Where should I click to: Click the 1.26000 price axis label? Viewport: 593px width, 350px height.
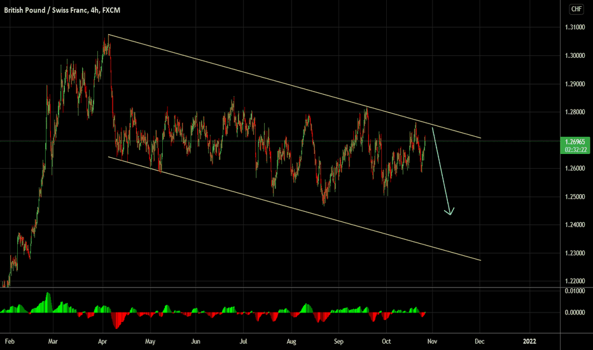point(575,169)
